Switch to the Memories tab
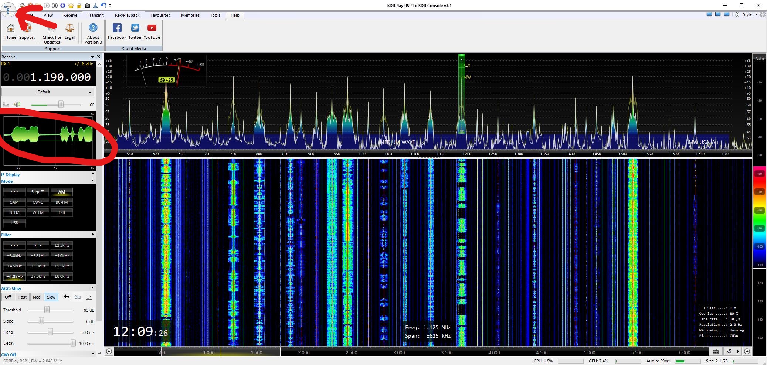Viewport: 767px width, 365px height. (x=190, y=15)
